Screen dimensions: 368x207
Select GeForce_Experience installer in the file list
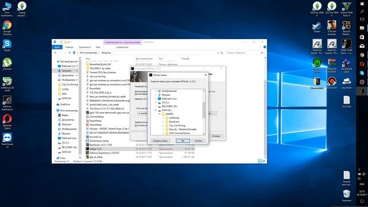point(104,153)
